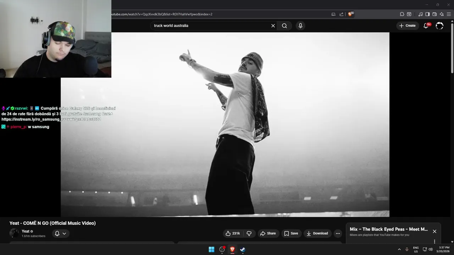454x255 pixels.
Task: Click the install app icon in address bar
Action: click(333, 14)
